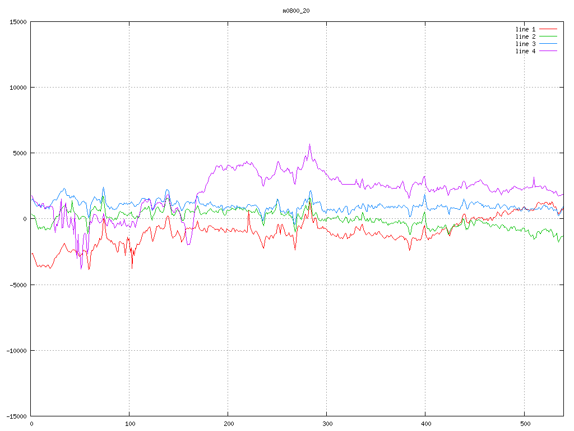Click the x-axis label 200
The width and height of the screenshot is (574, 431).
pyautogui.click(x=229, y=424)
